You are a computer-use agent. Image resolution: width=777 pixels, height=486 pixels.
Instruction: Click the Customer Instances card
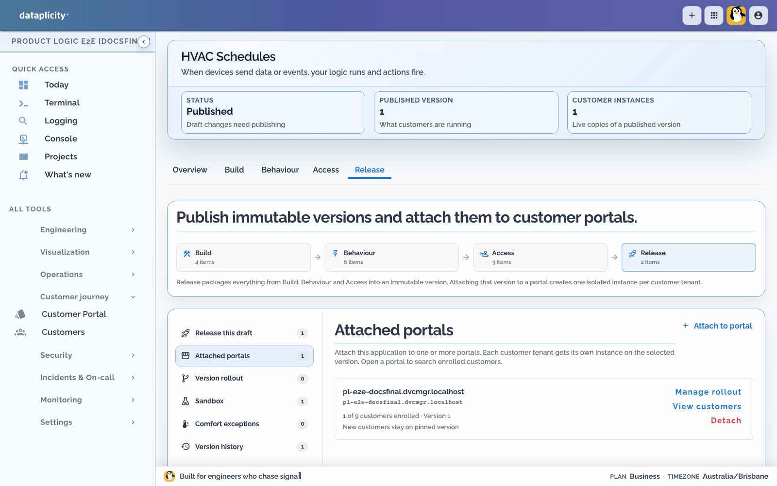(659, 113)
